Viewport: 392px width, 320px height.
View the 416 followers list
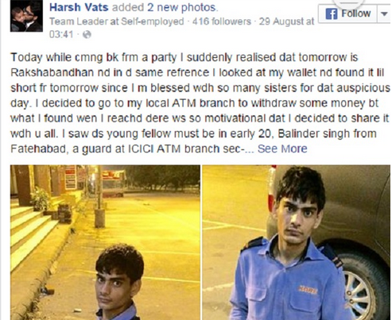coord(222,21)
